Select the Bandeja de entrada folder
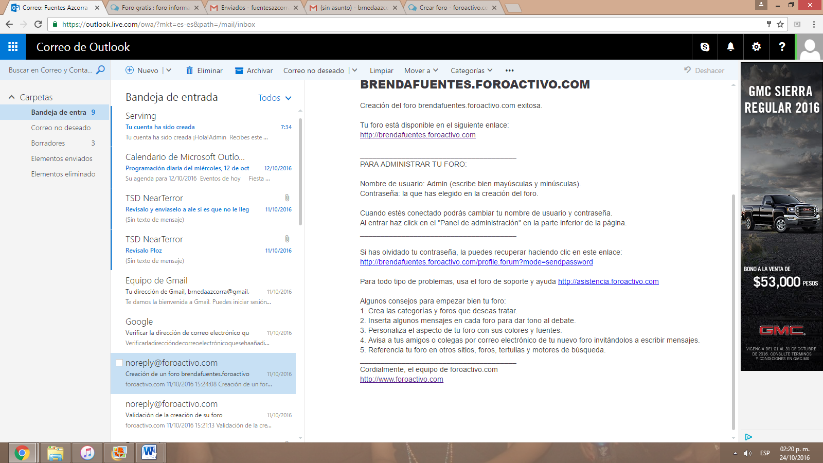This screenshot has height=463, width=823. tap(55, 112)
